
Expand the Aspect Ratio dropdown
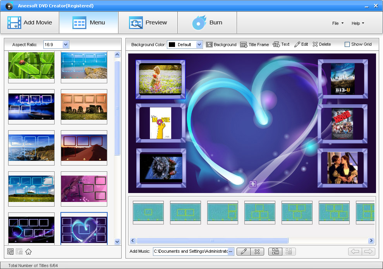[65, 45]
